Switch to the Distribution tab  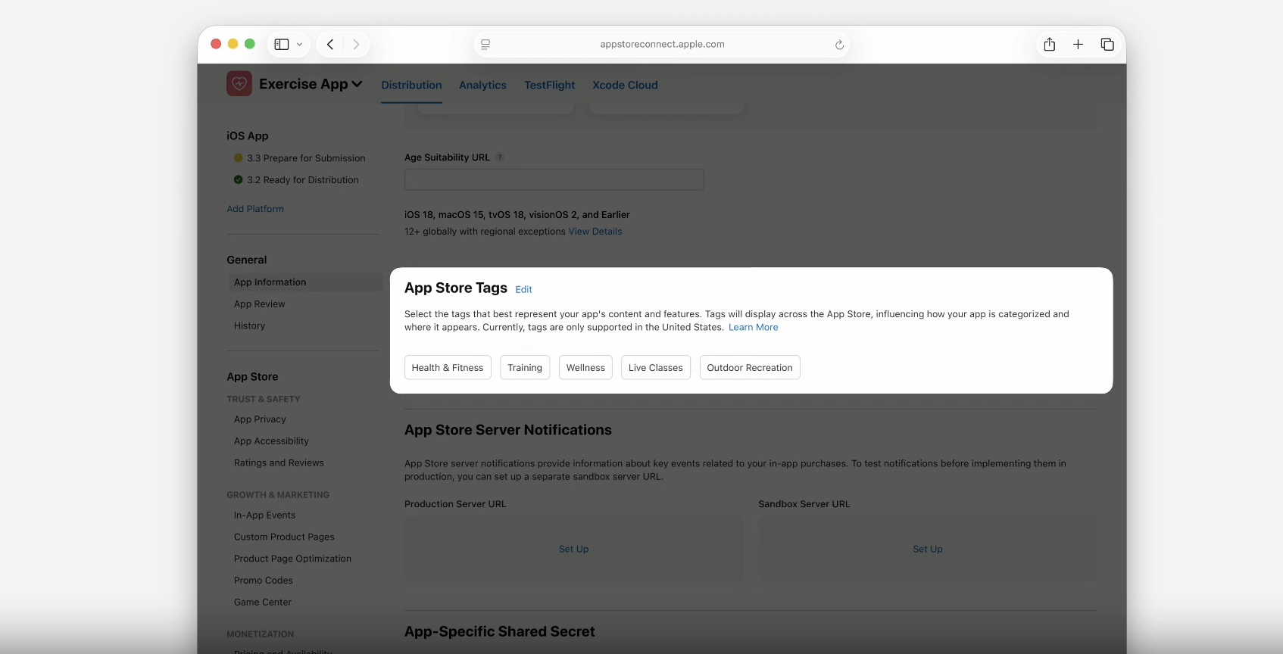click(411, 85)
